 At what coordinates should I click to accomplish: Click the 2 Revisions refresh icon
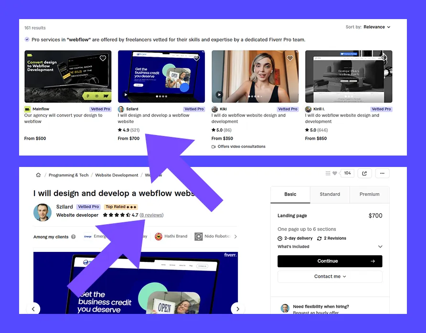tap(319, 238)
